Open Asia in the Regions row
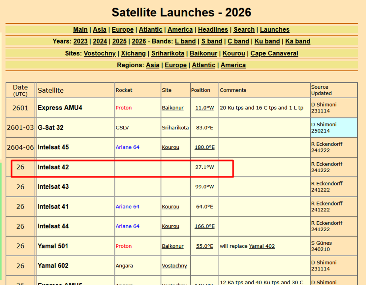 [153, 65]
